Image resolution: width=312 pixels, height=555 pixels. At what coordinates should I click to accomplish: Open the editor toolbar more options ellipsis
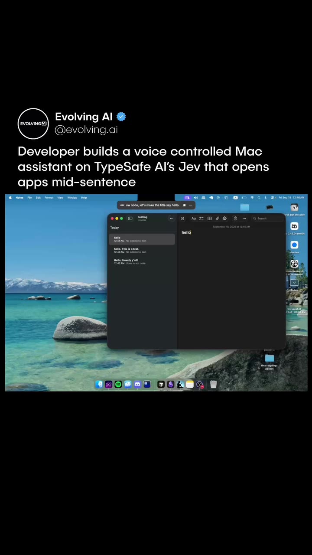244,219
